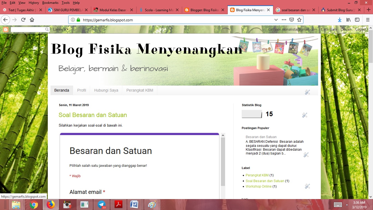Click the Logout link
373x210 pixels.
click(x=361, y=29)
